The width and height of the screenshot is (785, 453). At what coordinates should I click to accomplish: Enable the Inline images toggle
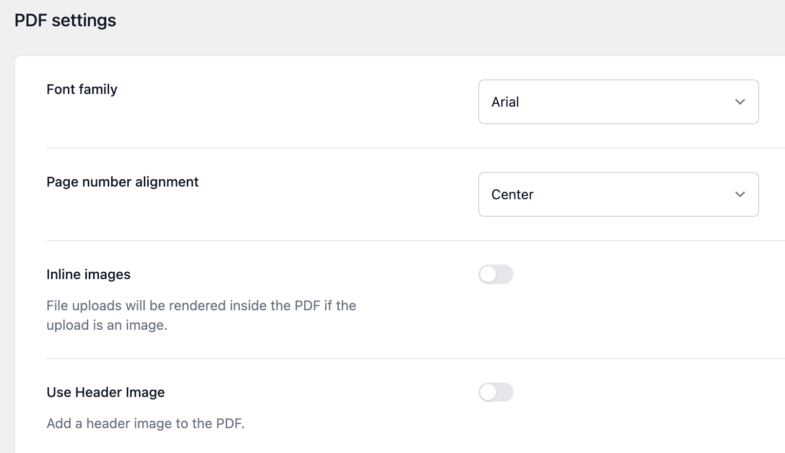tap(496, 275)
